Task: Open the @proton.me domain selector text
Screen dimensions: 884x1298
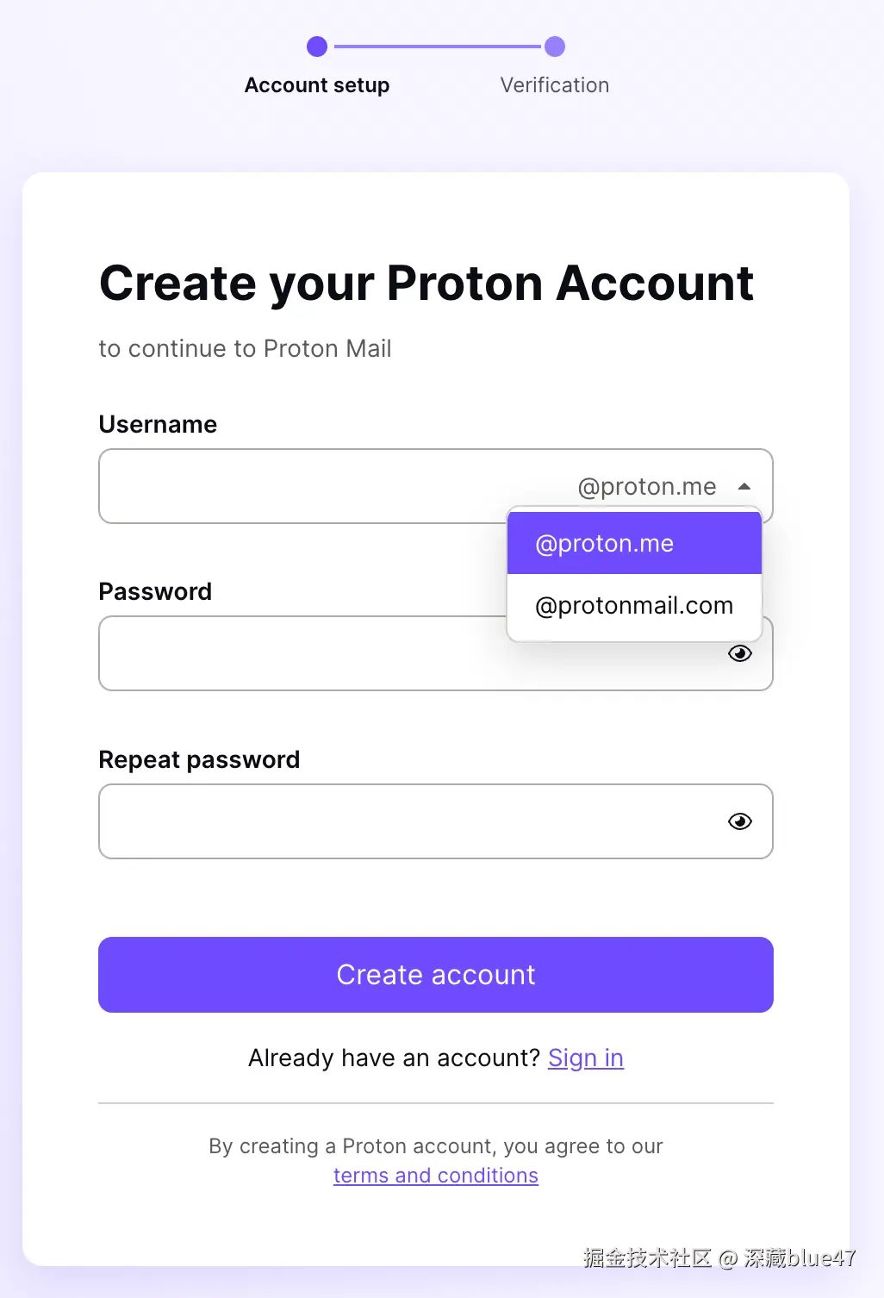Action: click(646, 487)
